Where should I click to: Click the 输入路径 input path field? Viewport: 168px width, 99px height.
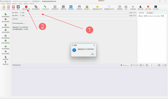pos(74,12)
